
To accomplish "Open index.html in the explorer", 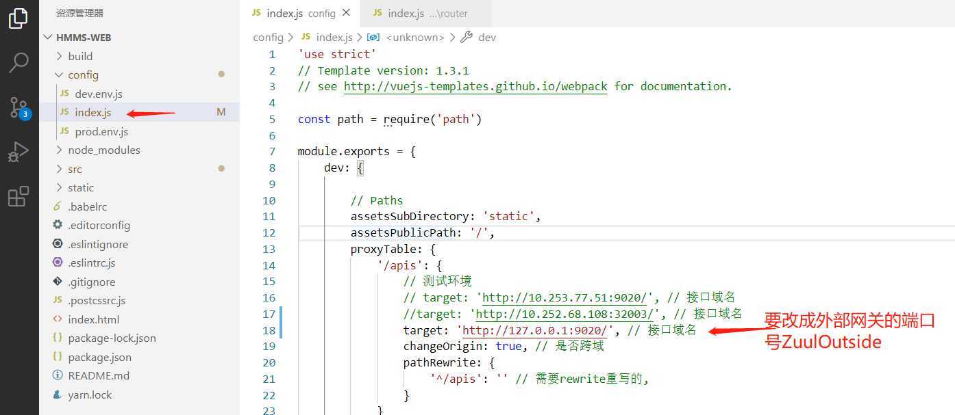I will click(x=139, y=319).
